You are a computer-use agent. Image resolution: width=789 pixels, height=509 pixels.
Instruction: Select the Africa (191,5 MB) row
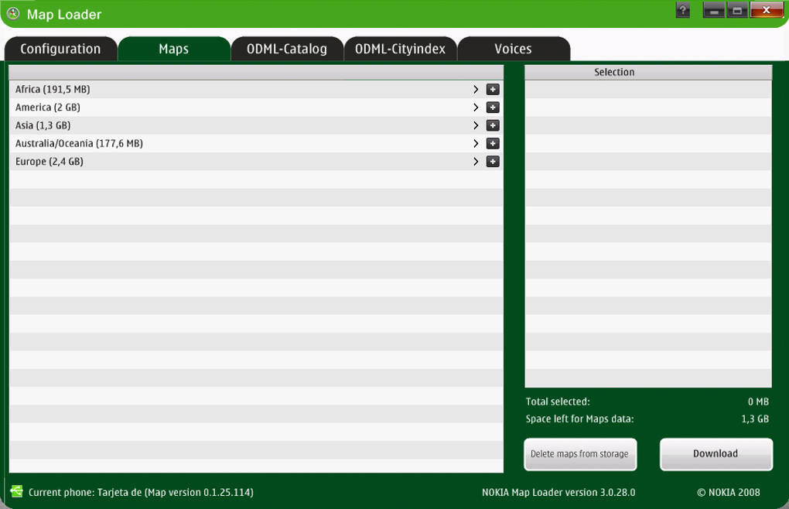pos(256,90)
